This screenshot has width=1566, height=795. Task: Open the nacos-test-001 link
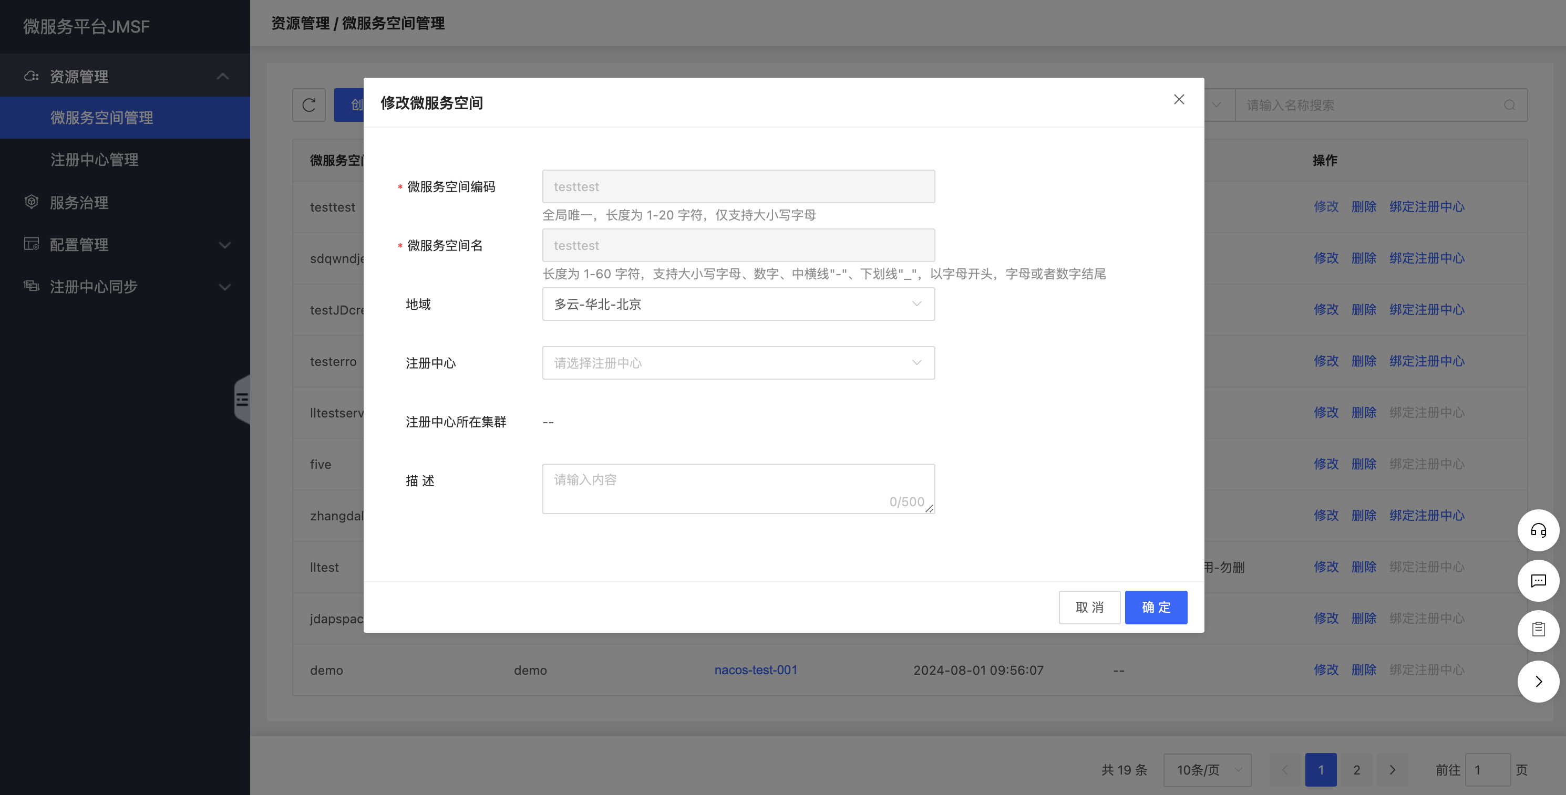[x=756, y=670]
